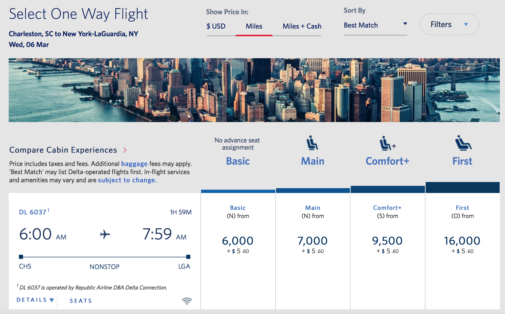Open the Filters dropdown
The width and height of the screenshot is (505, 314).
449,25
